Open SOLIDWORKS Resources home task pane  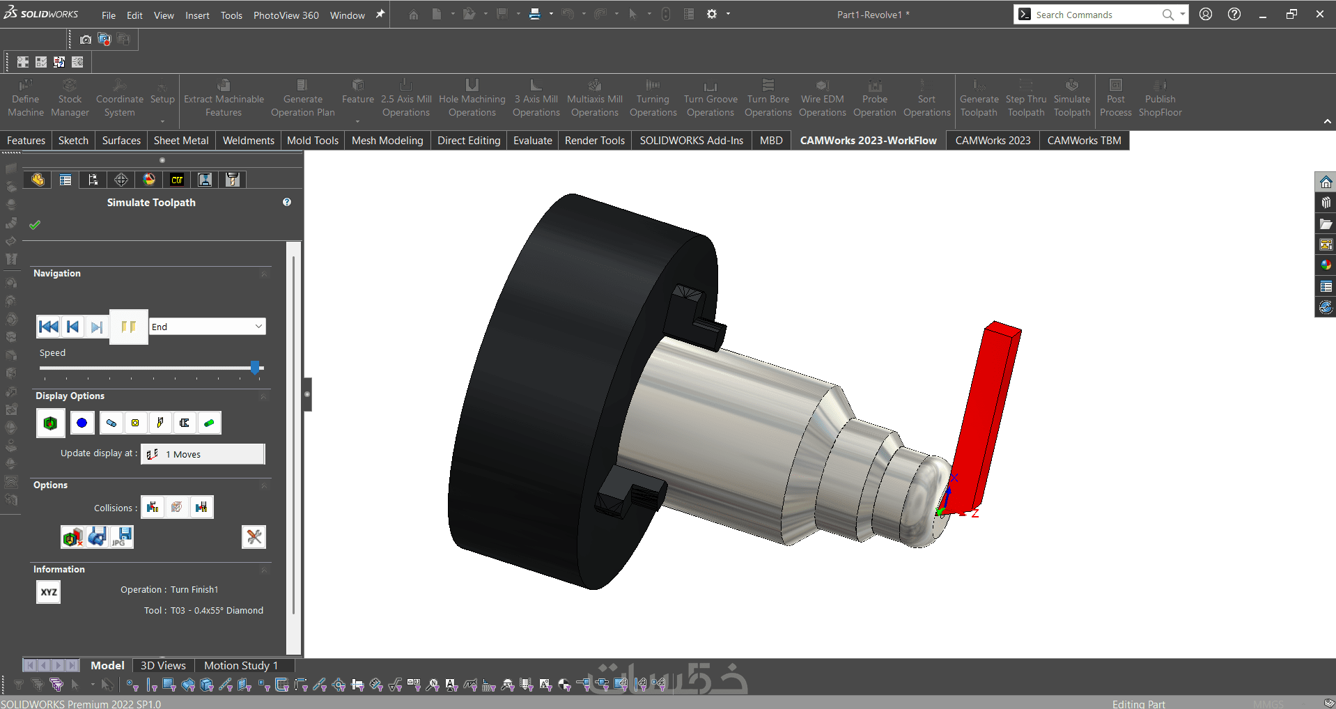(1326, 182)
